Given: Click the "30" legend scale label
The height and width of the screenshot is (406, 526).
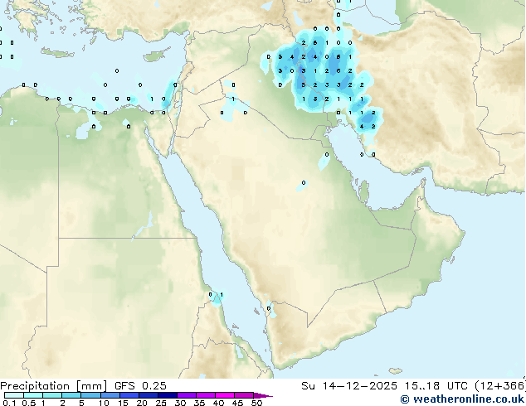Looking at the screenshot, I should 180,403.
